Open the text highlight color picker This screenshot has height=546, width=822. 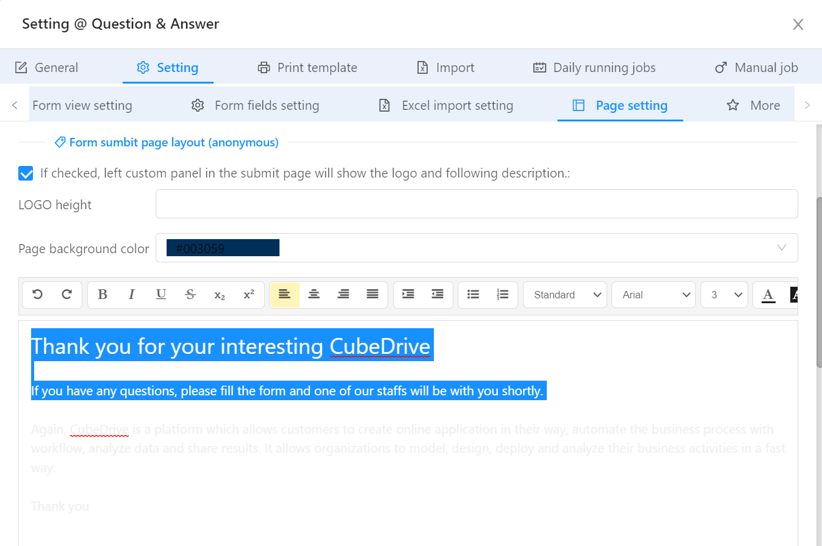pos(793,295)
